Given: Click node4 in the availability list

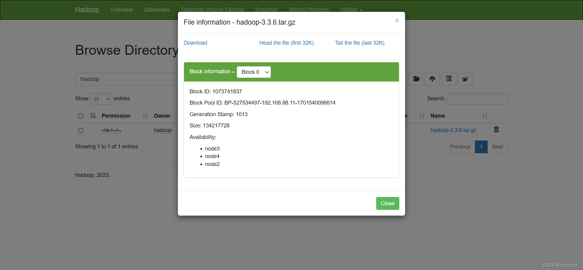Looking at the screenshot, I should [212, 156].
